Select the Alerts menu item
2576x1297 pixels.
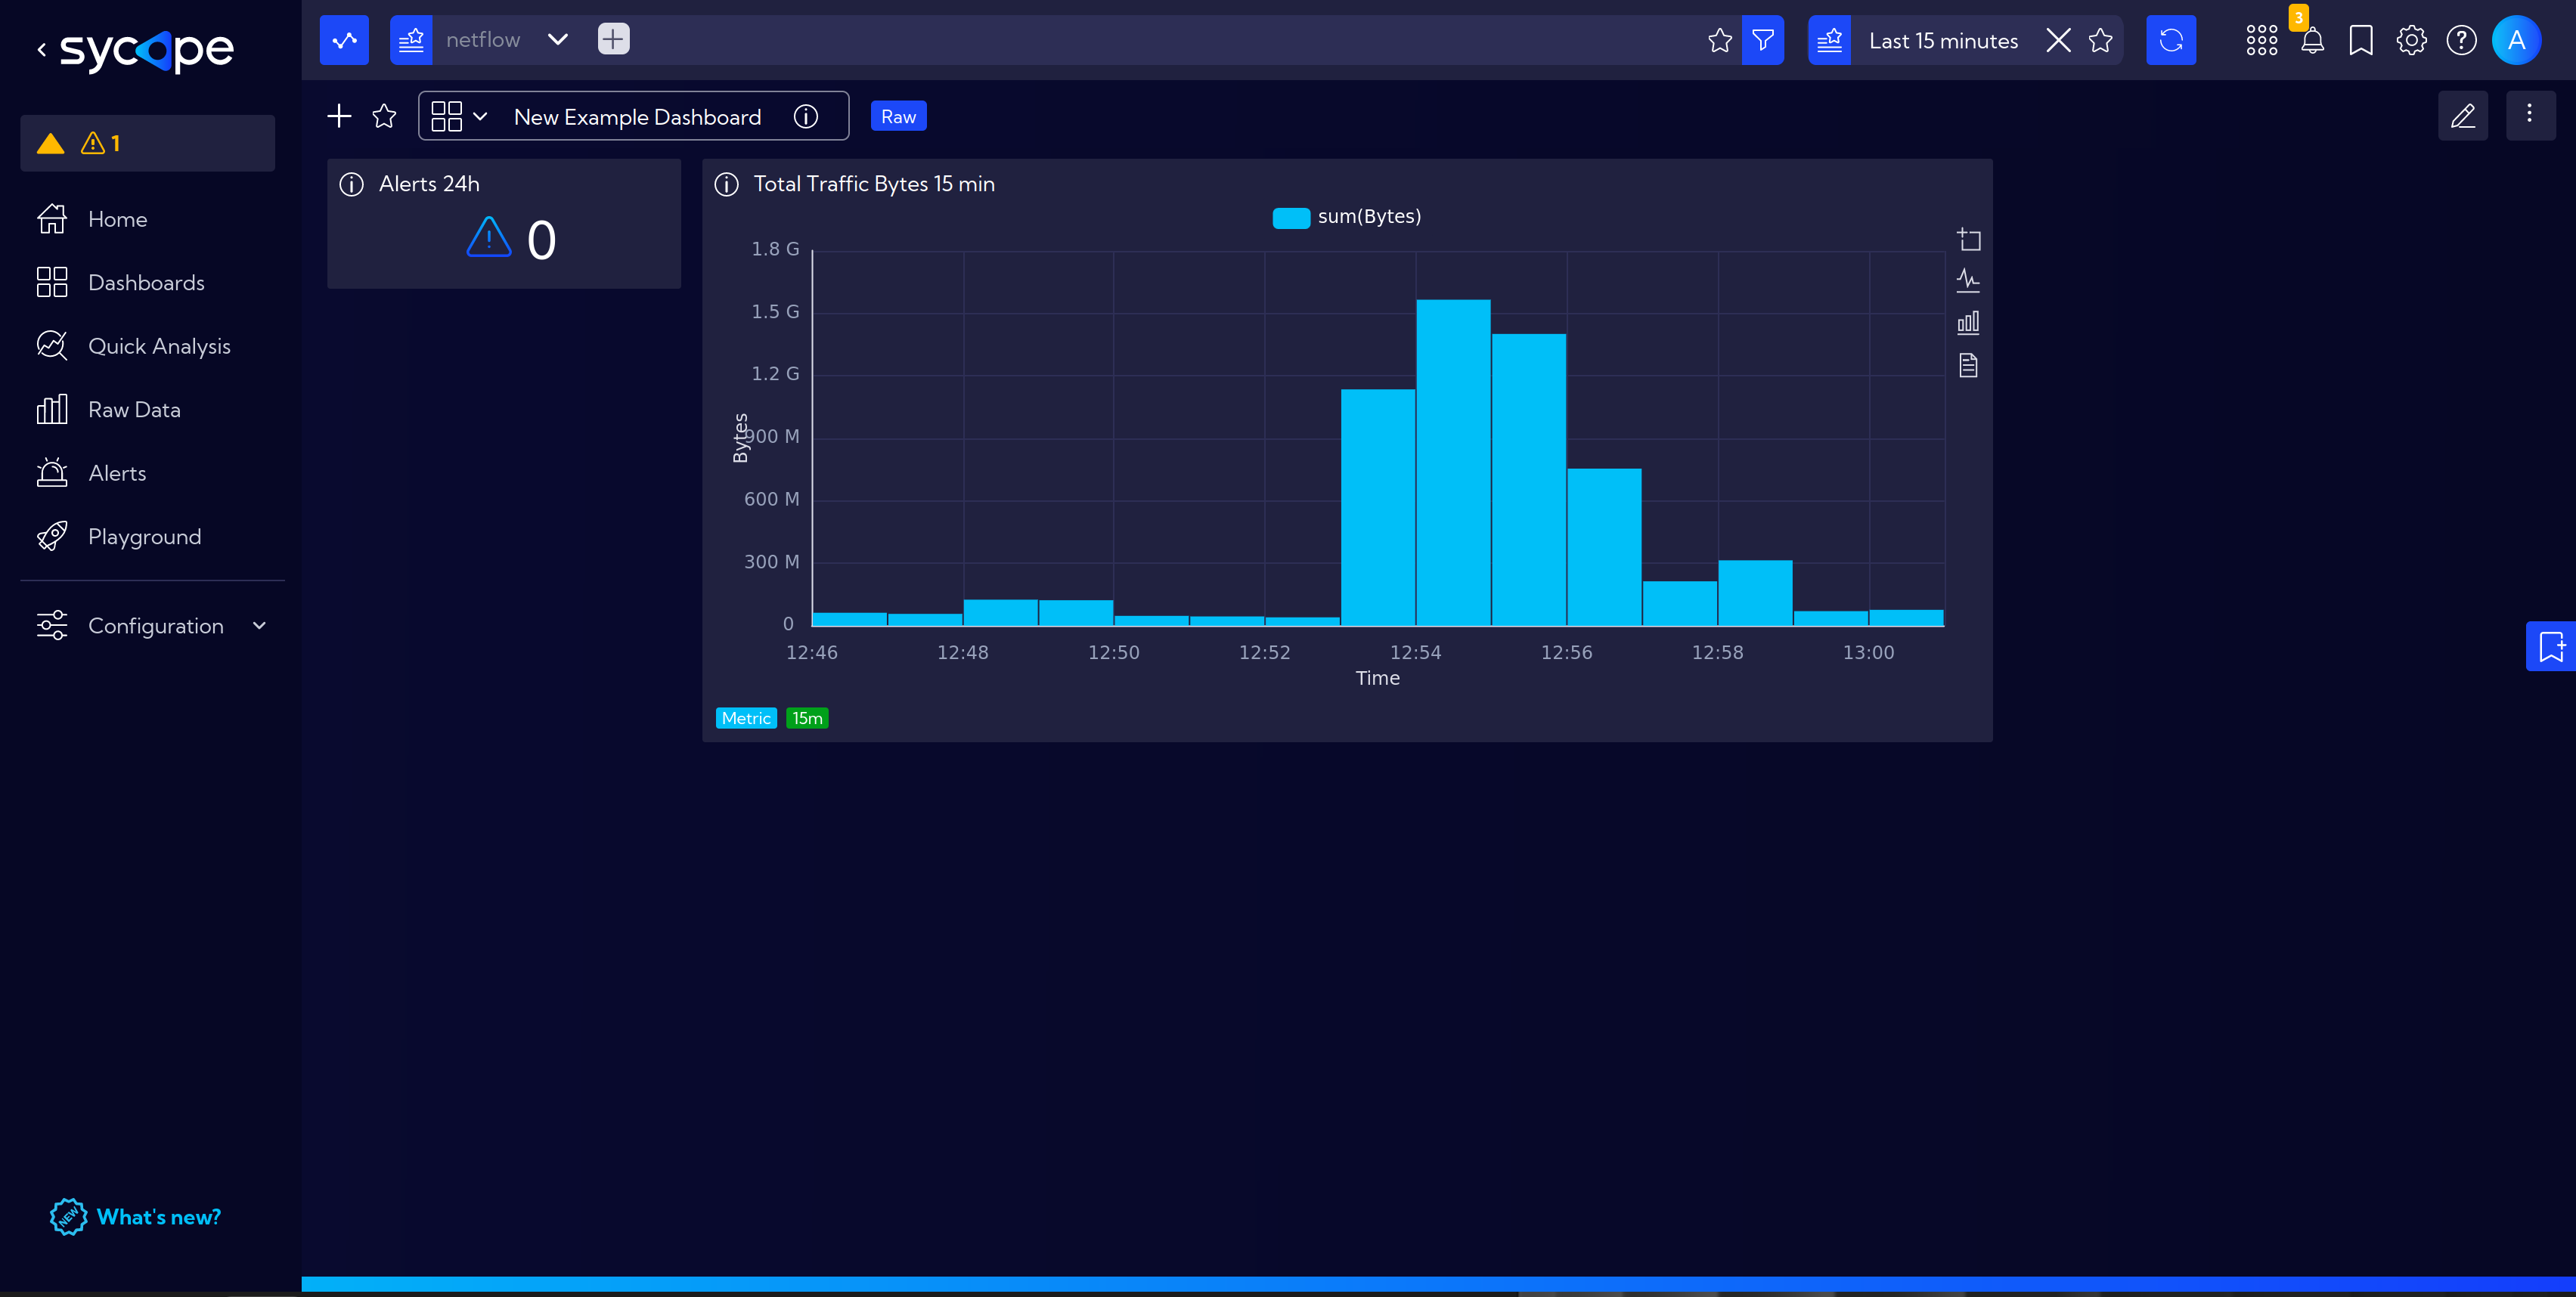[x=116, y=473]
